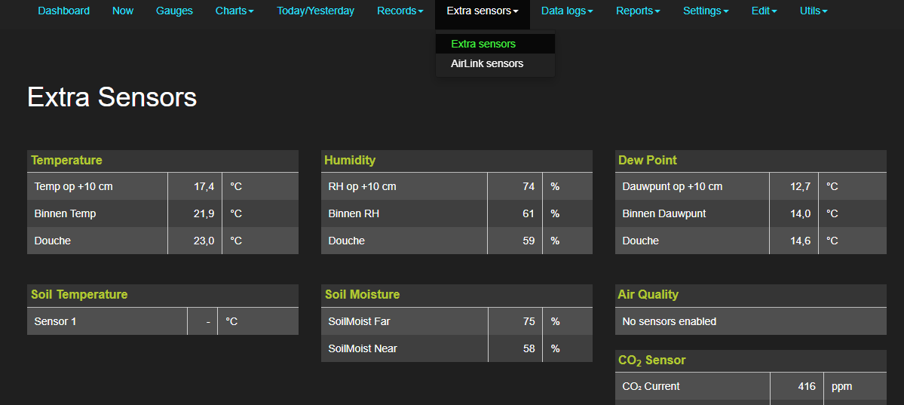904x405 pixels.
Task: Click the Soil Temperature panel heading
Action: click(x=79, y=294)
